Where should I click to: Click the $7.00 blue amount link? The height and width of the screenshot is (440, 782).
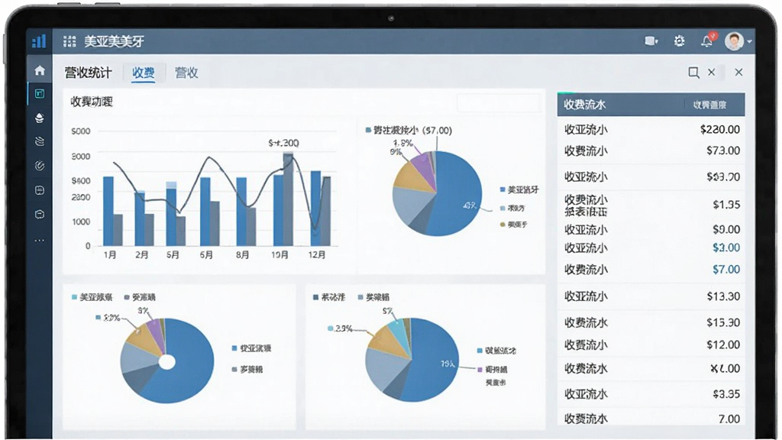[x=725, y=270]
